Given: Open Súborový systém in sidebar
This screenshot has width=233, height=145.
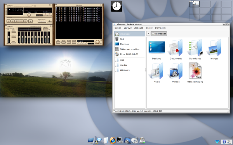Looking at the screenshot, I should [130, 49].
